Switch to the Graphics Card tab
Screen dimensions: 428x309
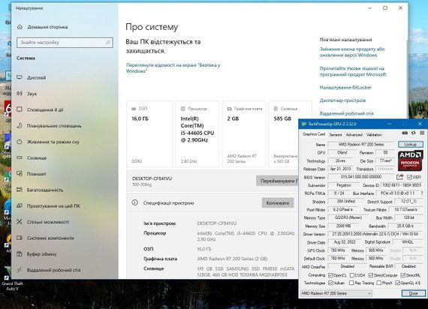(314, 134)
